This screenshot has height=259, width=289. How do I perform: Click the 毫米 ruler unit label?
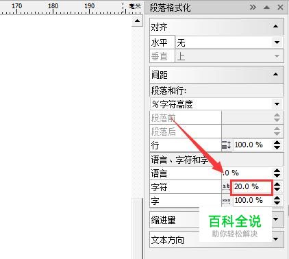click(x=135, y=6)
